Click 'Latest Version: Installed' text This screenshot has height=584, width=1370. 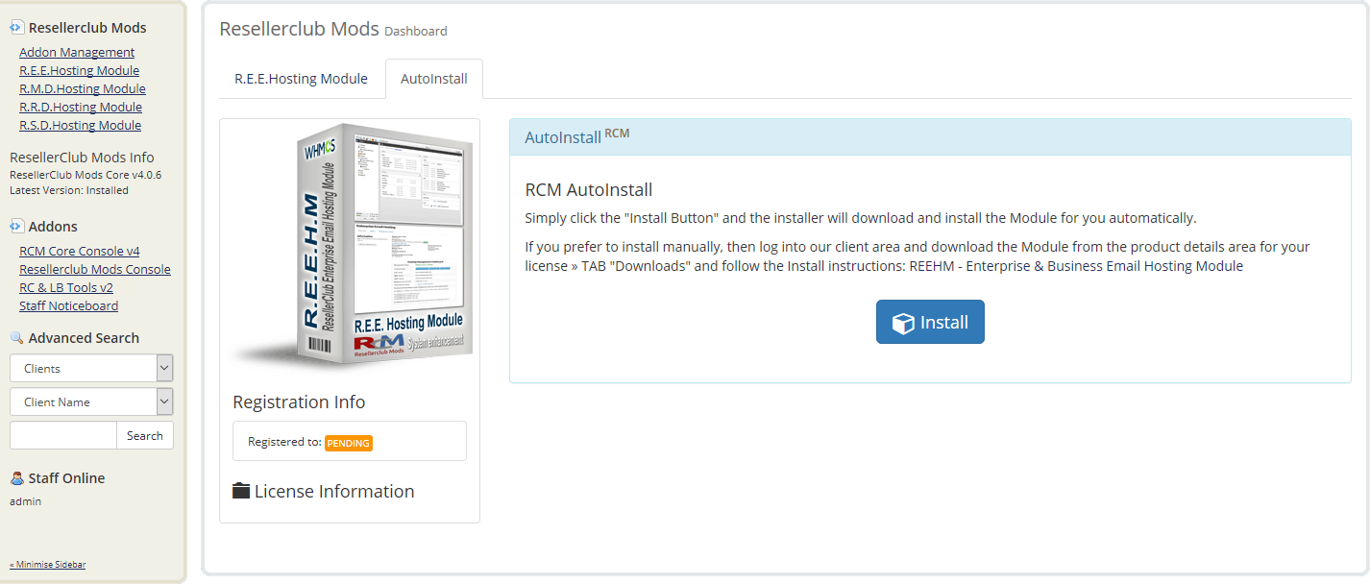click(69, 190)
